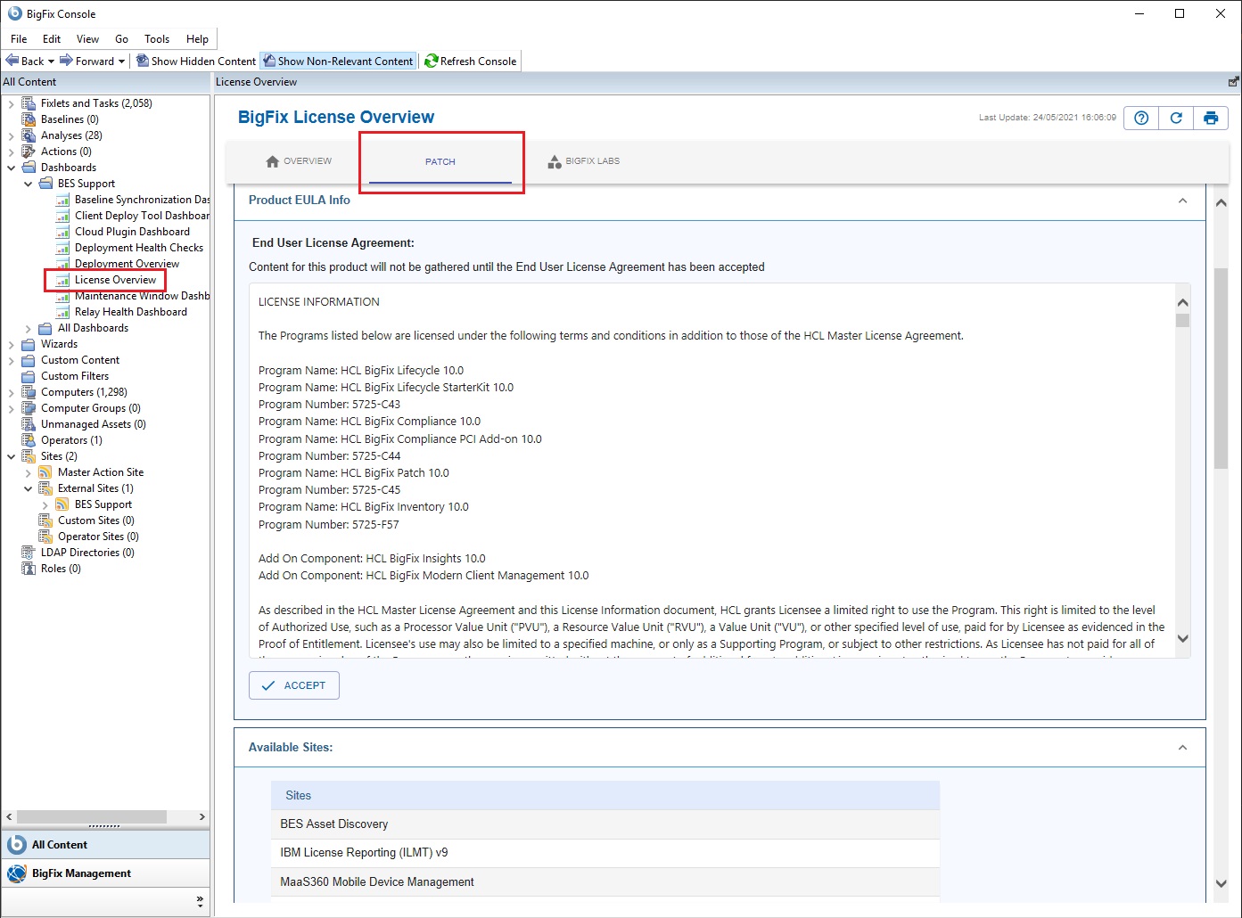Open the All Content domain button
This screenshot has width=1242, height=918.
click(x=105, y=845)
